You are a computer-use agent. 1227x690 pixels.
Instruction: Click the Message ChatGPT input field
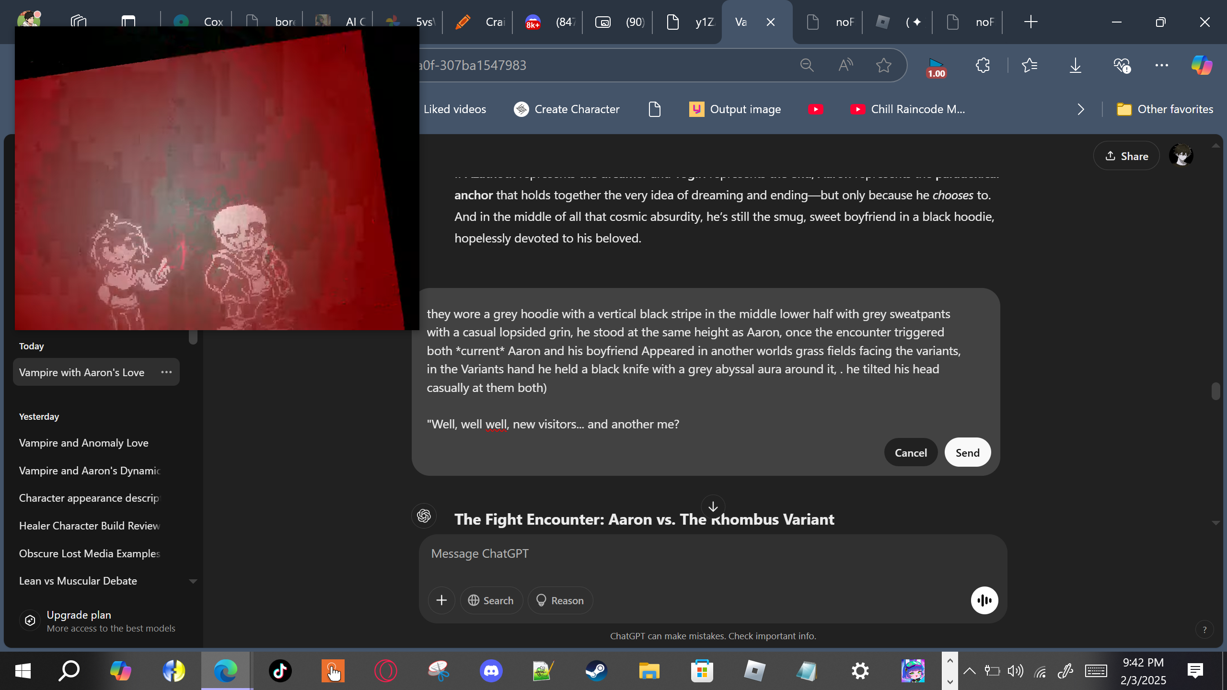(x=712, y=554)
